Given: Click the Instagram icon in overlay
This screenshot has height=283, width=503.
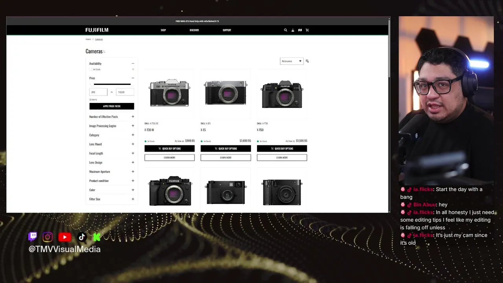Looking at the screenshot, I should (48, 237).
